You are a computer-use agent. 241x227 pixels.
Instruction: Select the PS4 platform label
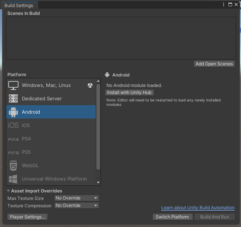[x=26, y=139]
